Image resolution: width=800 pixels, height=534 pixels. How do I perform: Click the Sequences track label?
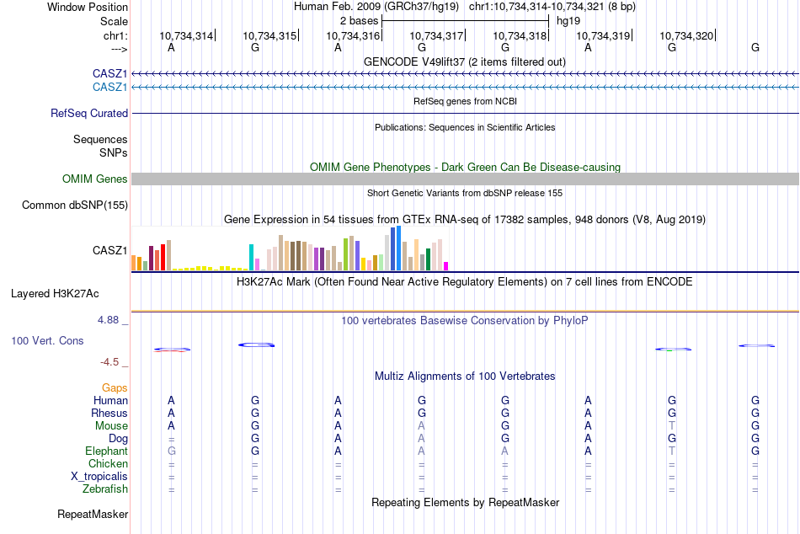(x=100, y=139)
